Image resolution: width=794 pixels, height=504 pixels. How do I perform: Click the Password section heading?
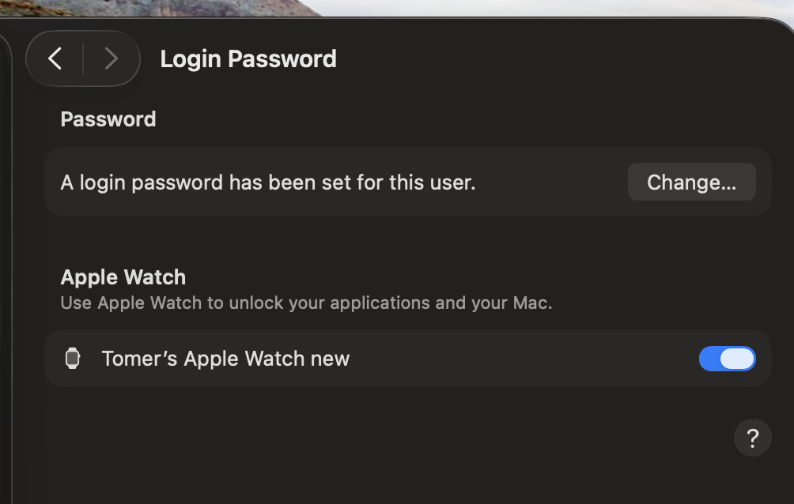108,119
